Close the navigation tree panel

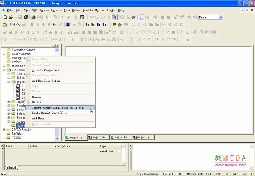(x=57, y=45)
